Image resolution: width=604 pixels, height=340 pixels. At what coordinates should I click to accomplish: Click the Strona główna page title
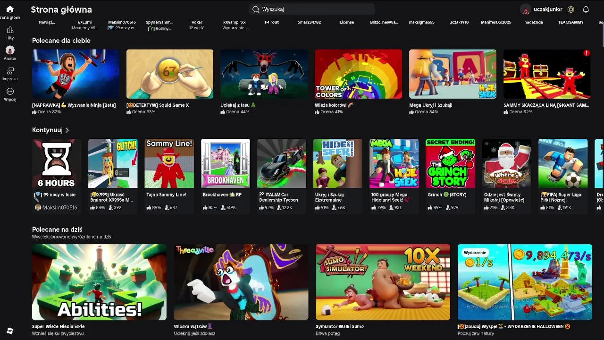61,9
